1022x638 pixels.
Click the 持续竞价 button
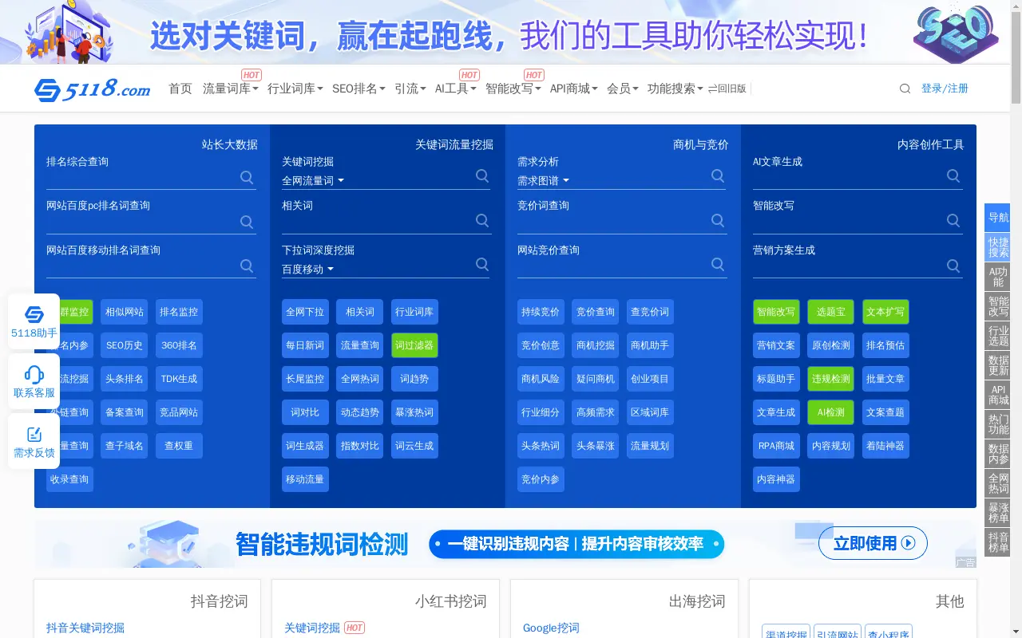pos(541,312)
